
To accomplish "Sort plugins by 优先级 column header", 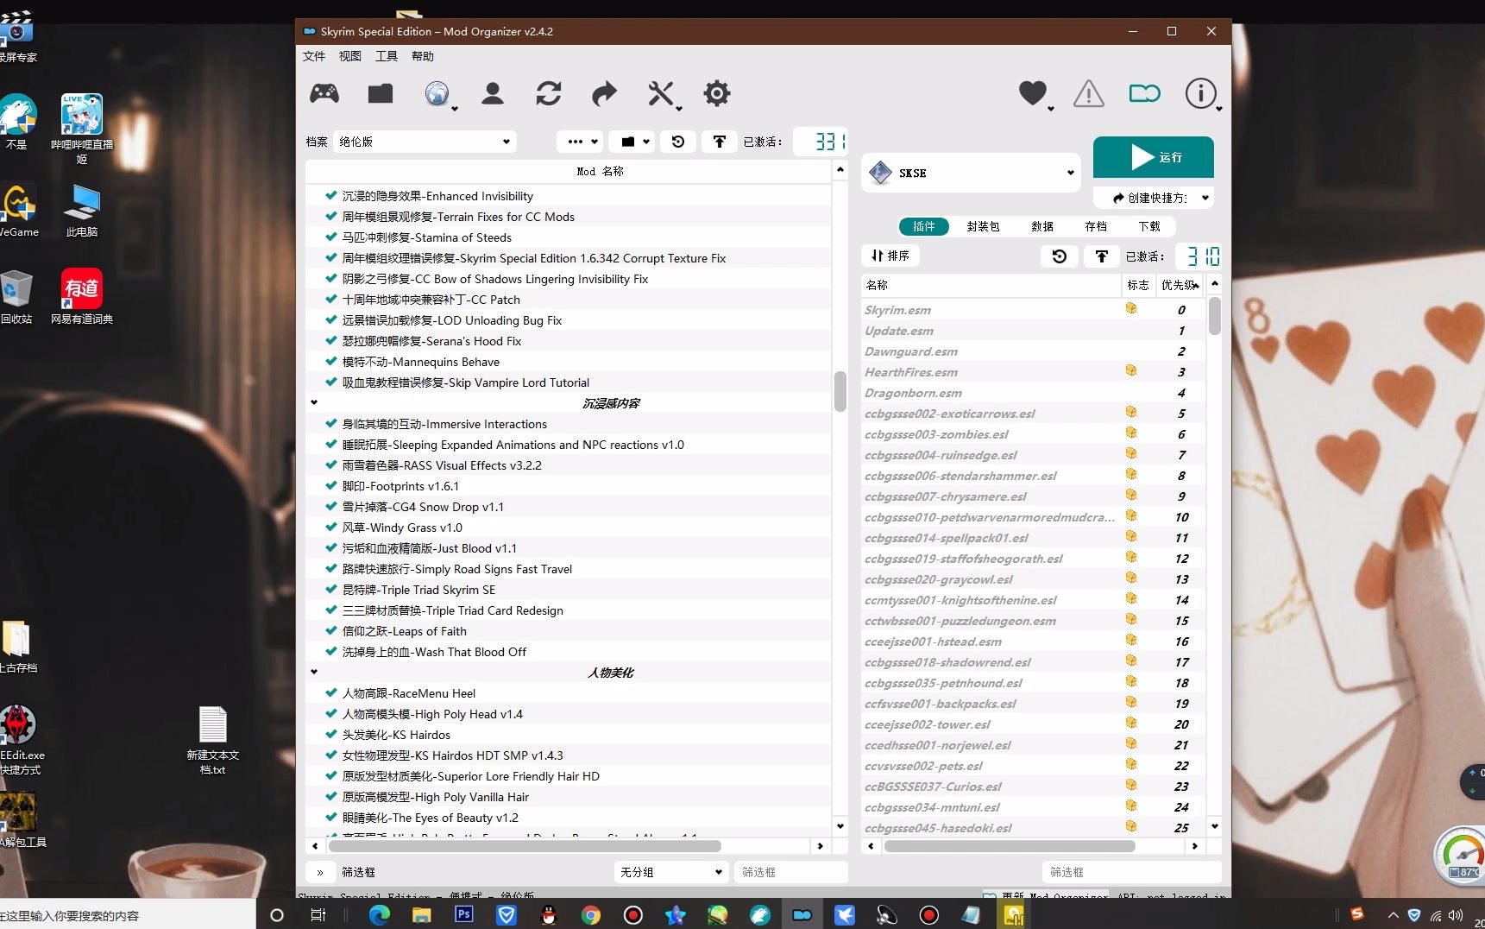I will 1179,285.
